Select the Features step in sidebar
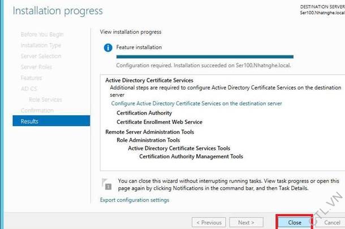Screen dimensions: 345x229 31,77
